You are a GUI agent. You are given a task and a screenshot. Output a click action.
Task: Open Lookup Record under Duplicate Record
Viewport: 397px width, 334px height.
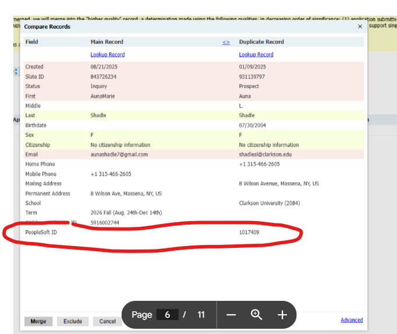click(x=256, y=55)
